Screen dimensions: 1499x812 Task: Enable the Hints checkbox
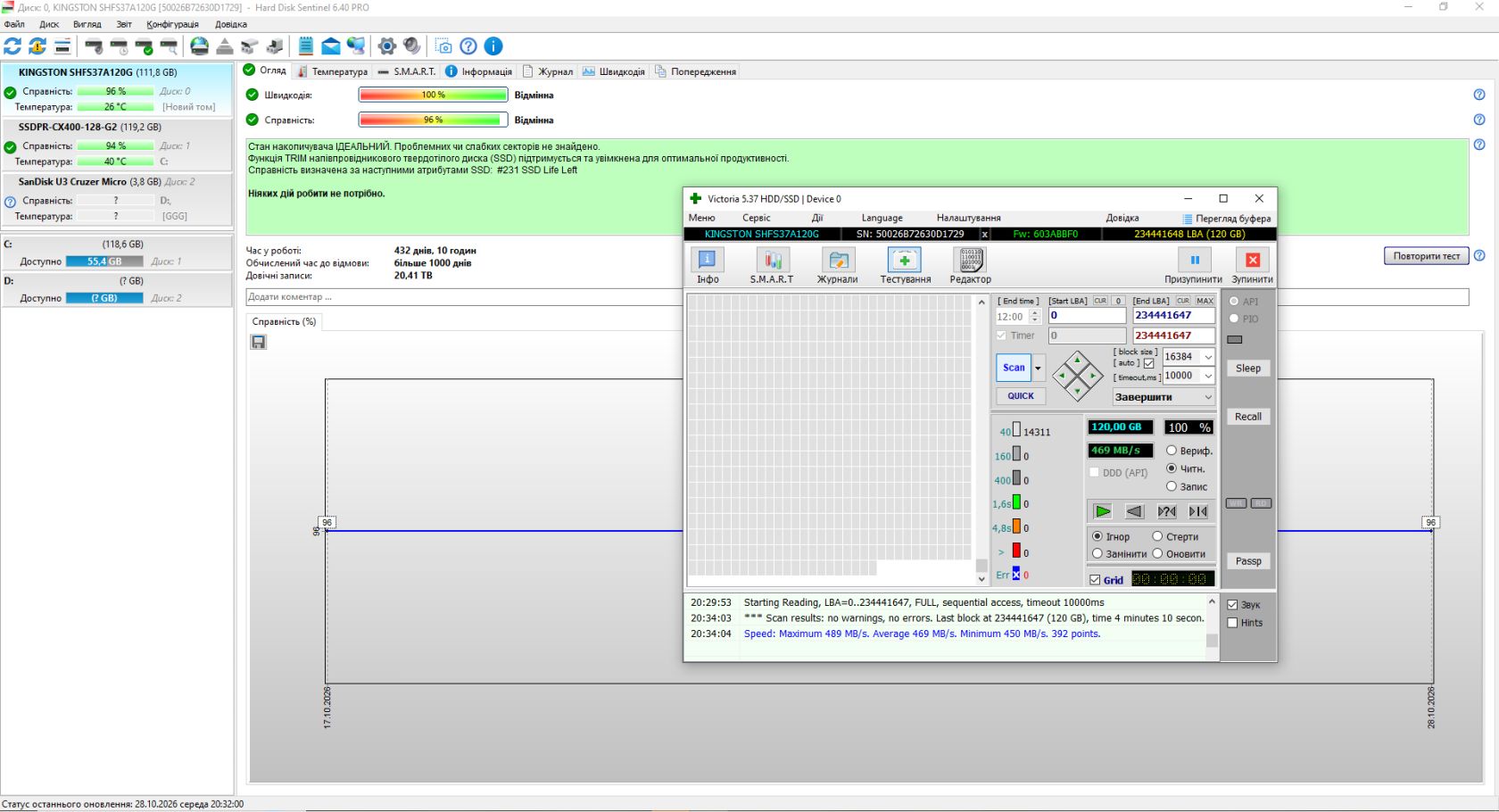point(1232,623)
